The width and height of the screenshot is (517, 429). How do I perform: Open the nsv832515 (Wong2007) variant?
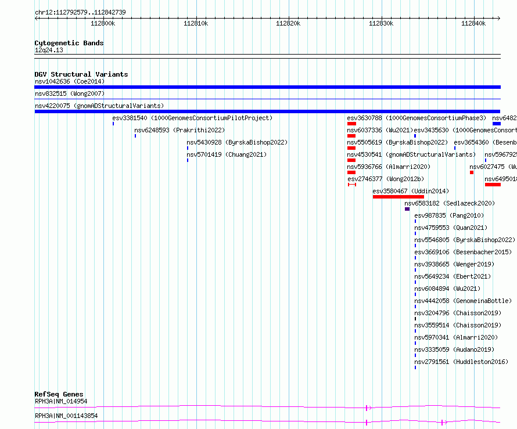click(70, 93)
